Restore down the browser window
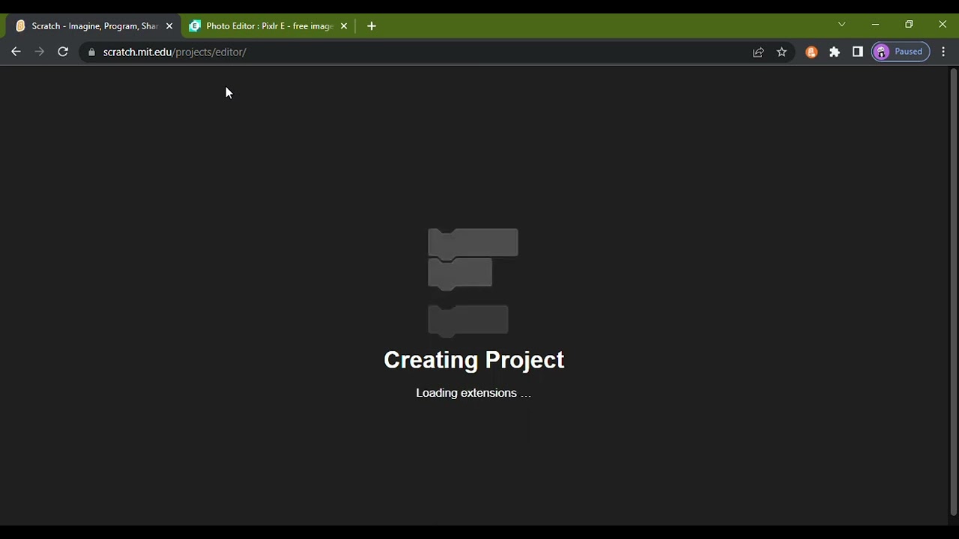This screenshot has width=959, height=539. (909, 25)
